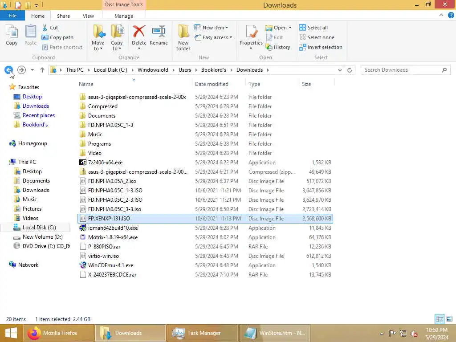Click the Search Downloads field

tap(405, 70)
